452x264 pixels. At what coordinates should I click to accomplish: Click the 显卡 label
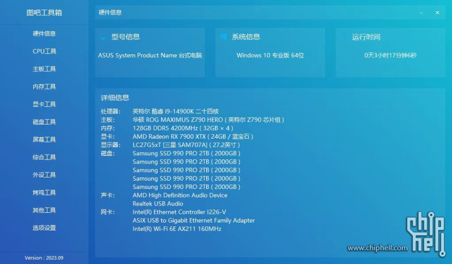tap(107, 136)
